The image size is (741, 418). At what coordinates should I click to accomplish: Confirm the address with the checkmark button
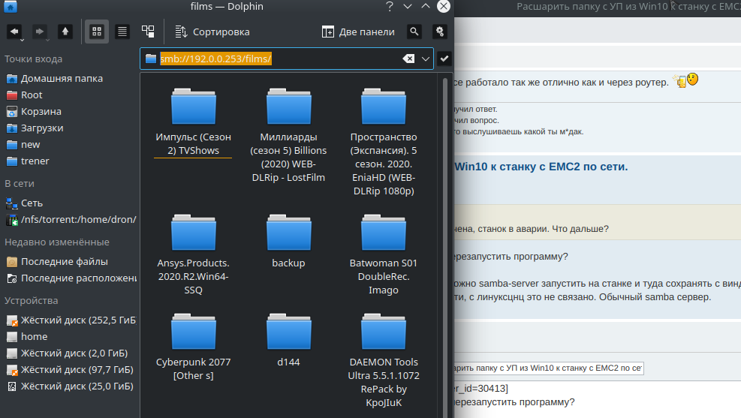pyautogui.click(x=444, y=59)
